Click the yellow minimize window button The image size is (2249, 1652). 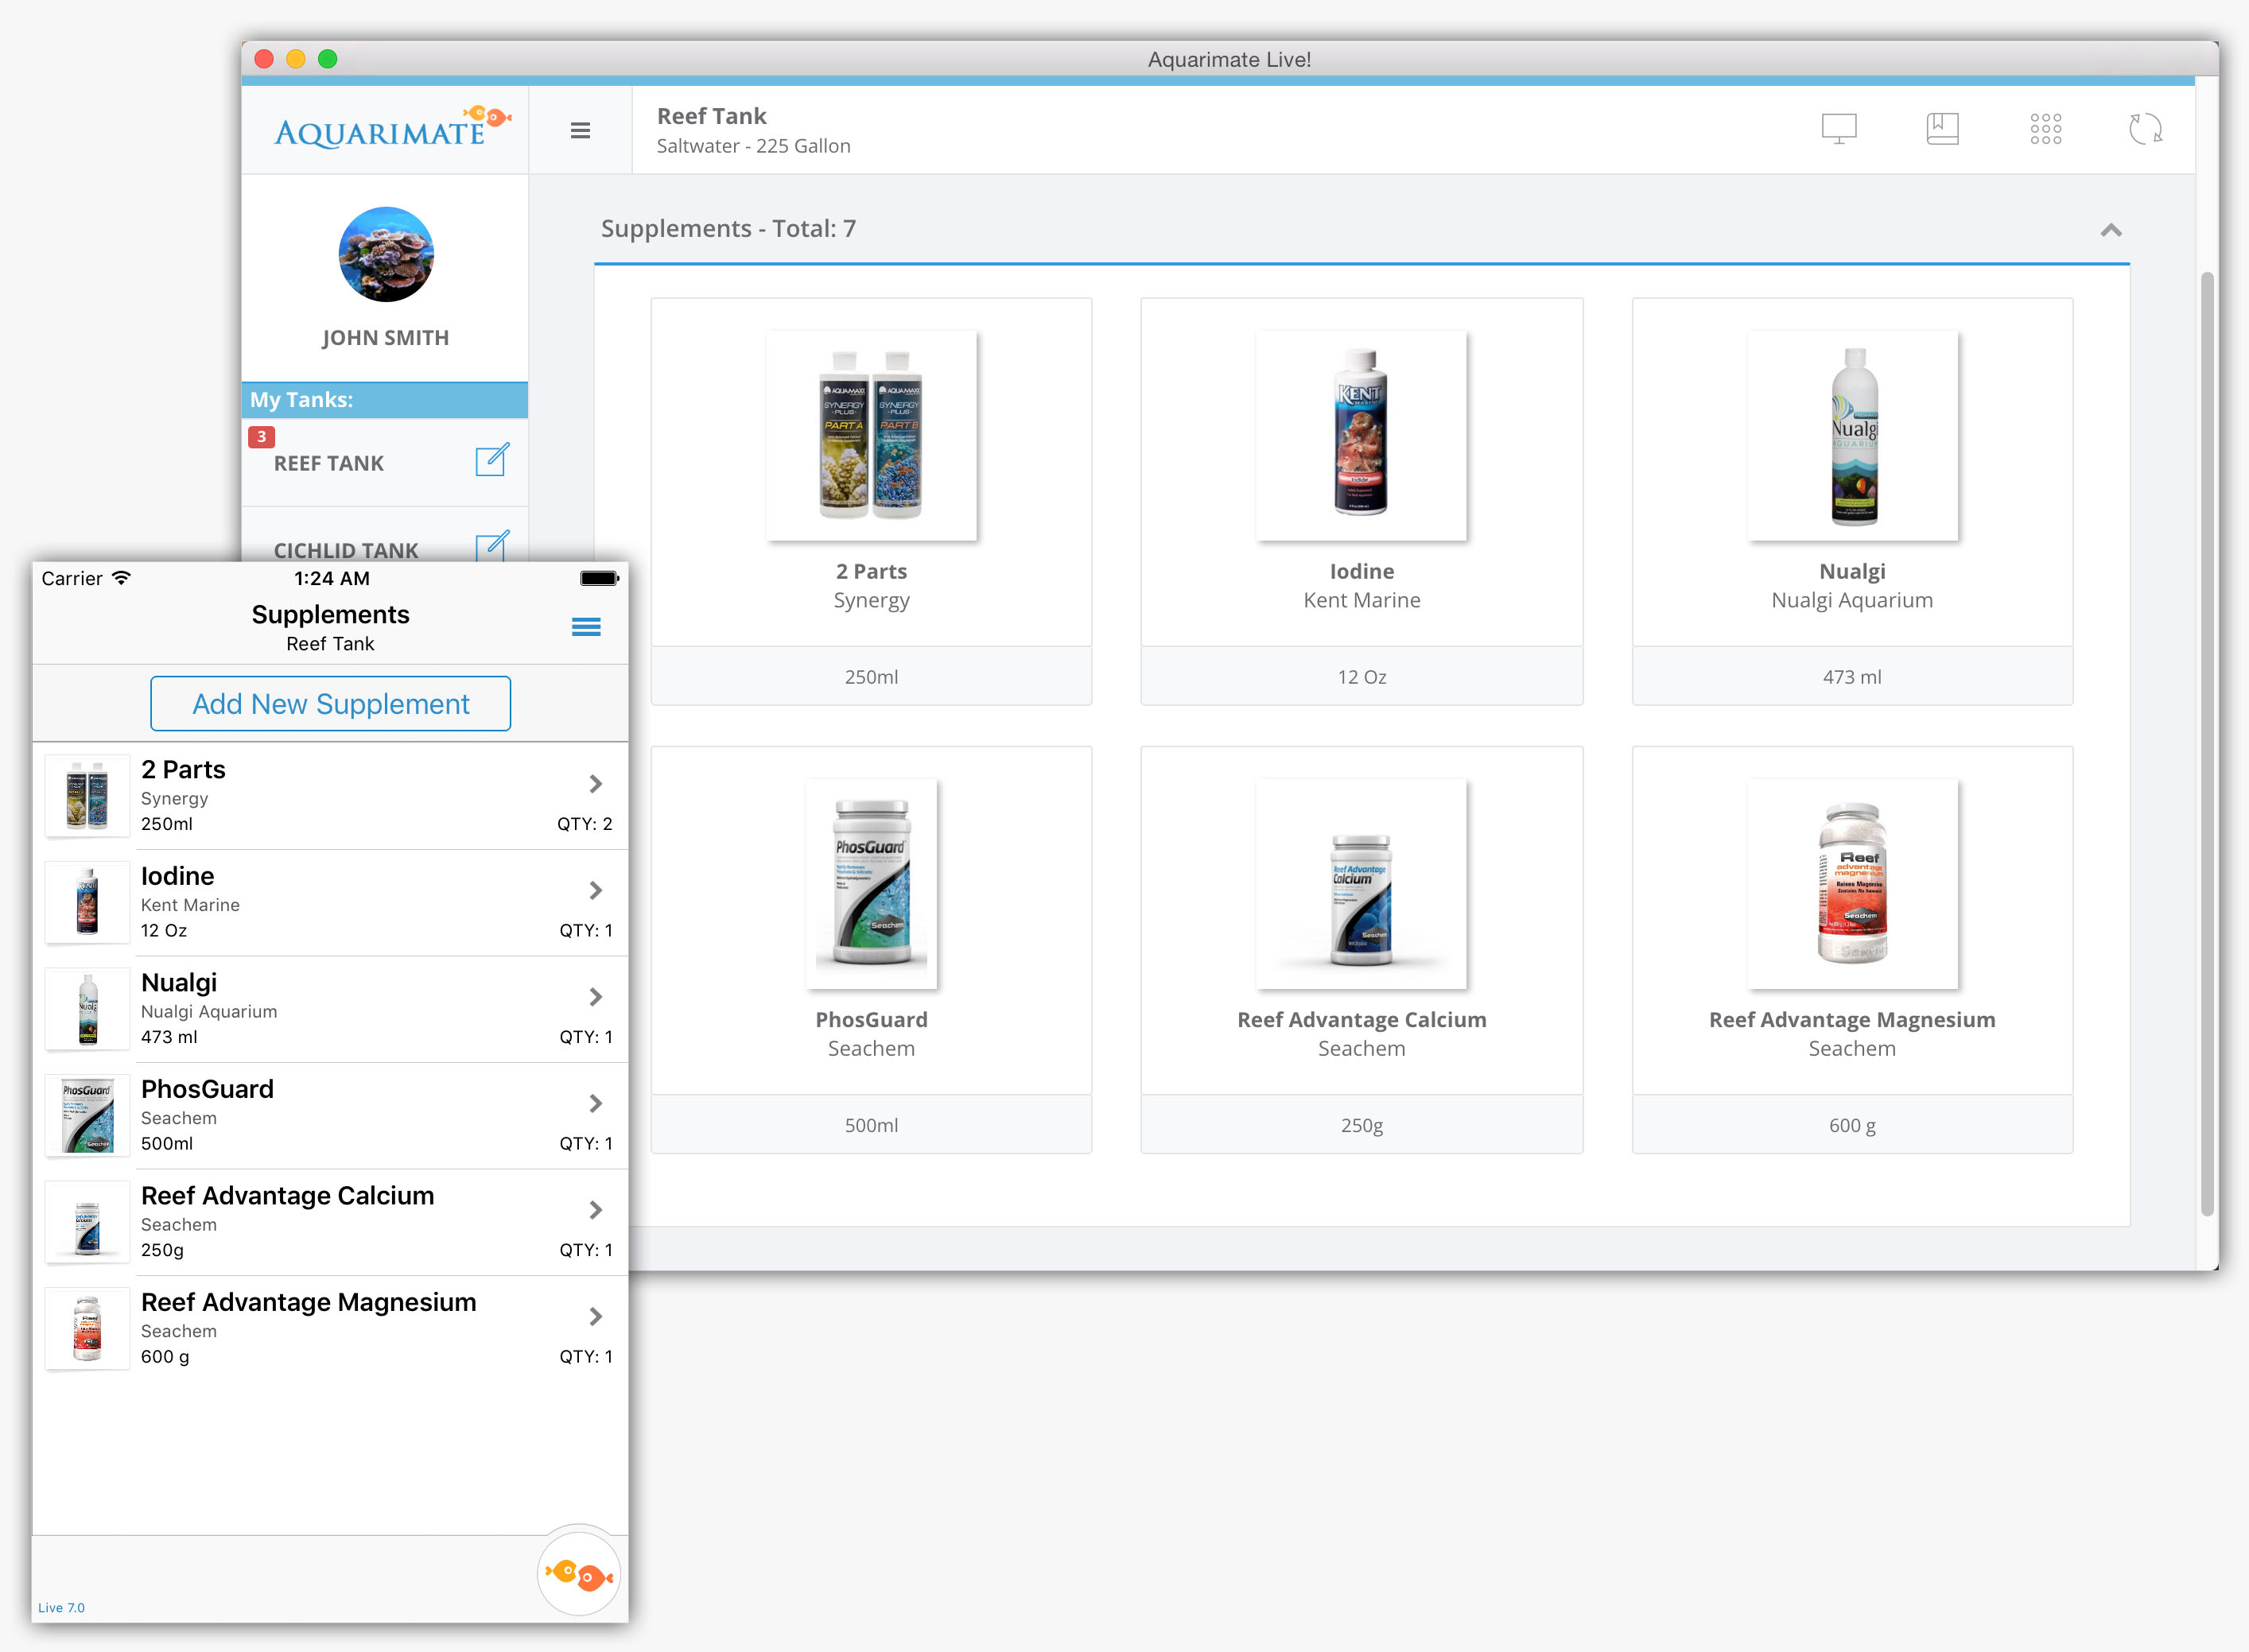click(295, 59)
